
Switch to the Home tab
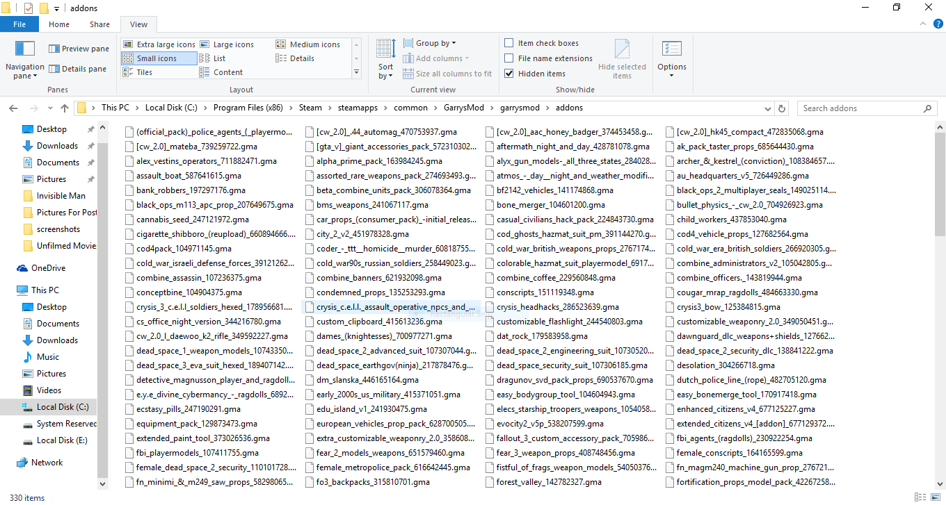coord(59,24)
